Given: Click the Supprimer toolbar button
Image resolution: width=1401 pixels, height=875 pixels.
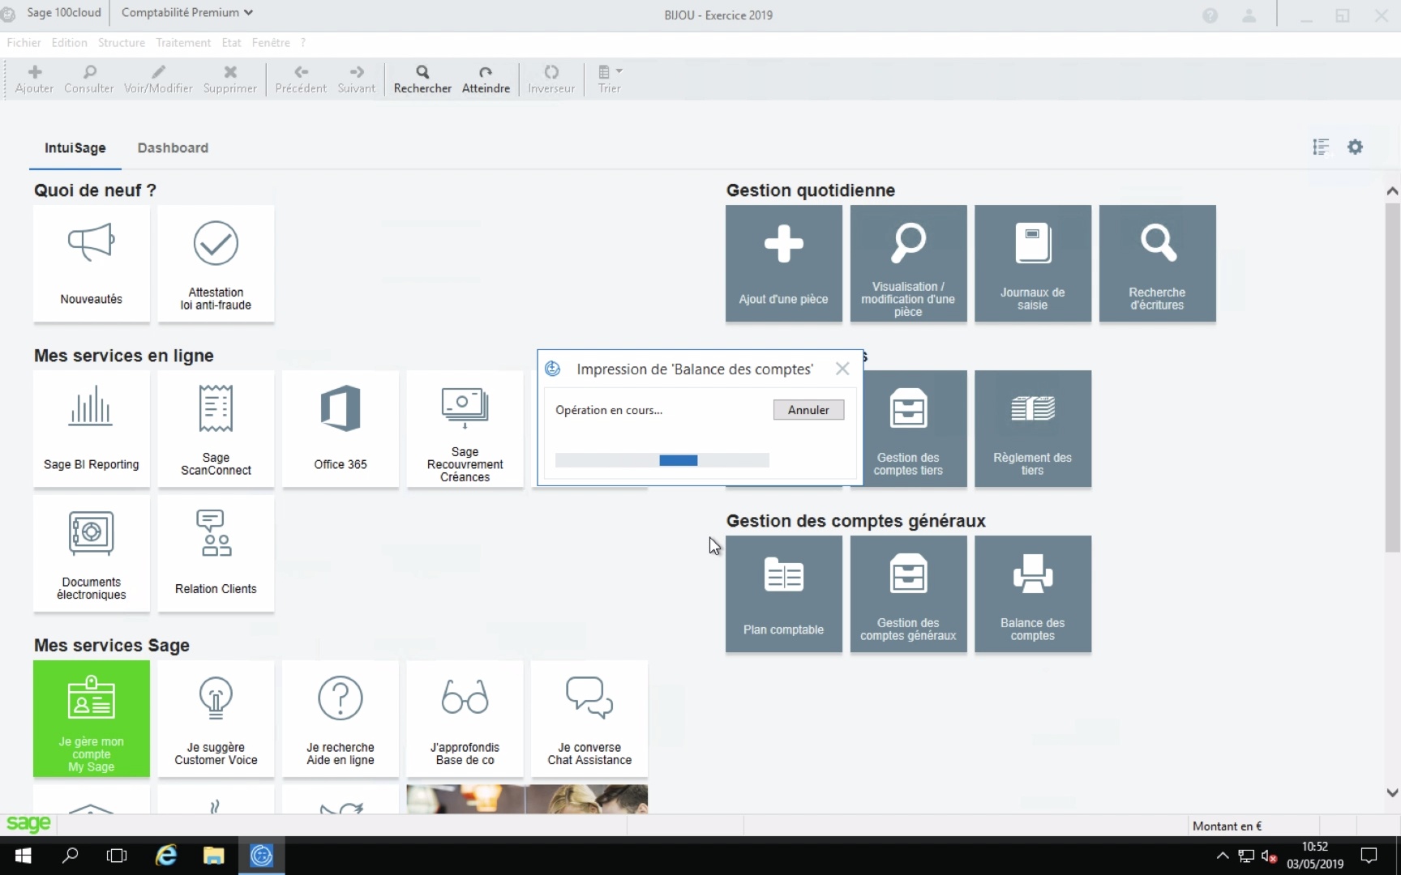Looking at the screenshot, I should click(x=230, y=79).
